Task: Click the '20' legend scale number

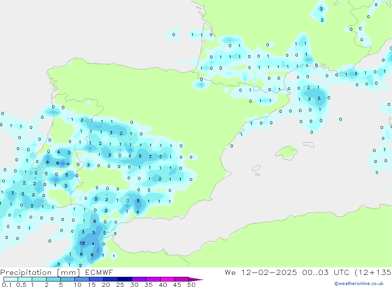Action: 106,285
